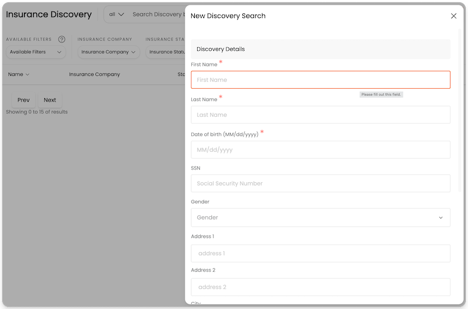Click the Address 1 input box
Viewport: 468px width, 309px height.
(320, 254)
